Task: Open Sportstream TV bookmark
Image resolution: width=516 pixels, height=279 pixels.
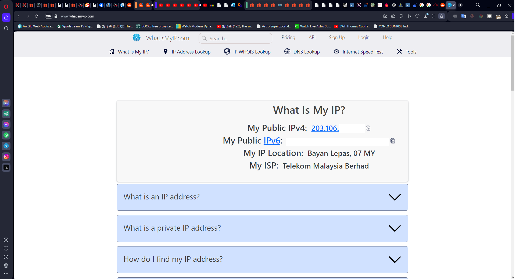Action: click(76, 26)
